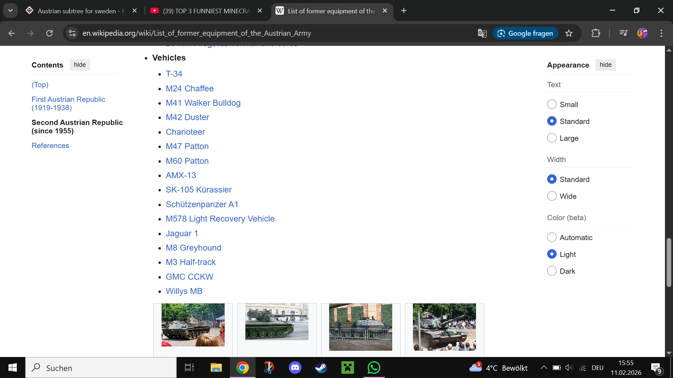This screenshot has height=378, width=673.
Task: Open the browser extensions puzzle icon
Action: click(x=596, y=33)
